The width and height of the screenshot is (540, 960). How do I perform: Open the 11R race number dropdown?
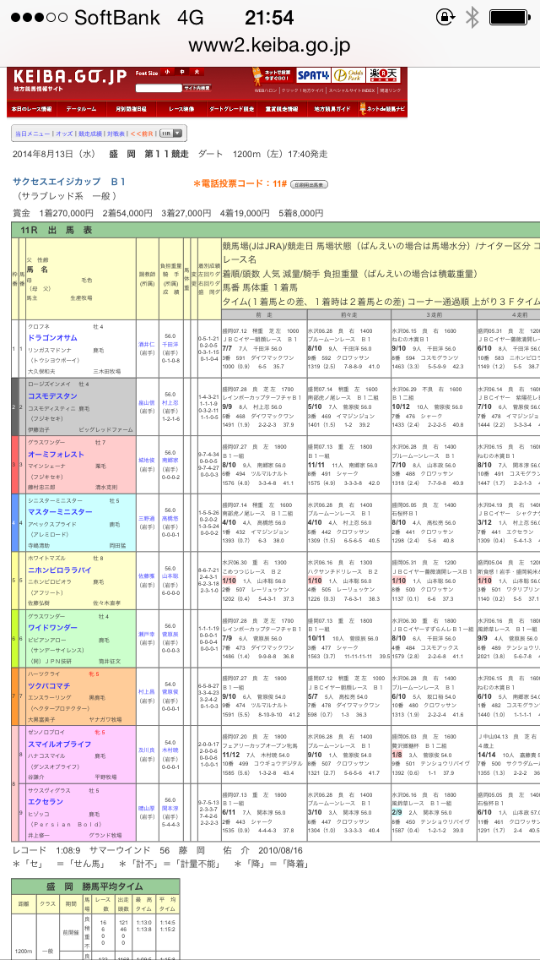click(170, 134)
